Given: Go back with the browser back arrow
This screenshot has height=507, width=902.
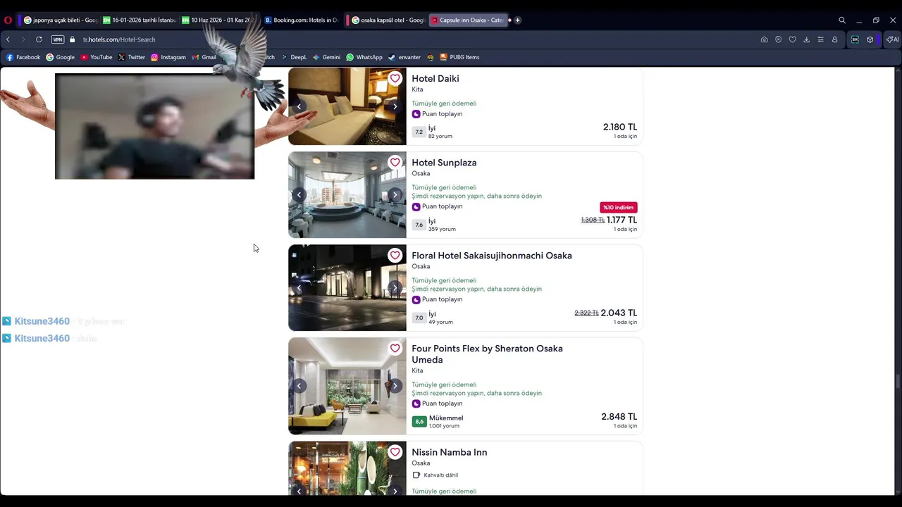Looking at the screenshot, I should tap(8, 39).
